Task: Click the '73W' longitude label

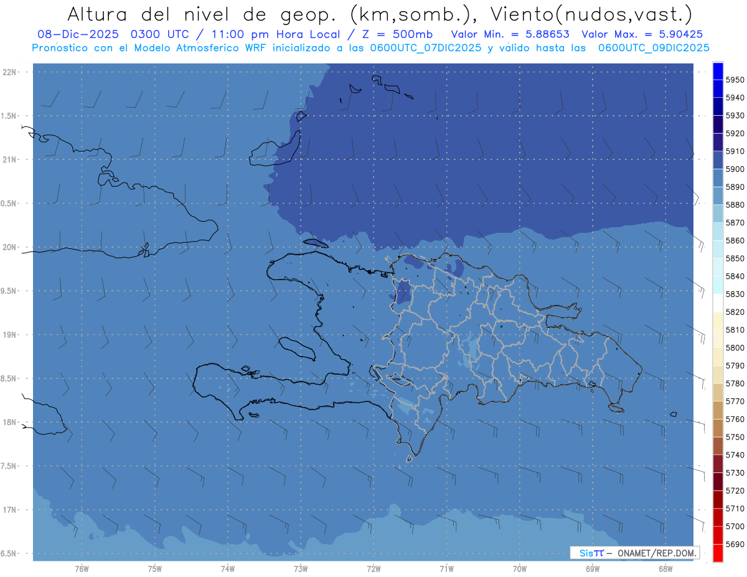Action: coord(301,569)
